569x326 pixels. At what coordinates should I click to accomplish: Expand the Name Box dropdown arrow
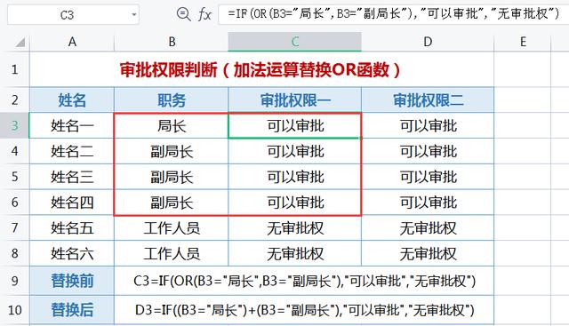tap(134, 15)
